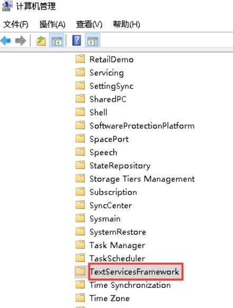Go up one level with folder icon
The width and height of the screenshot is (233, 308).
point(41,40)
